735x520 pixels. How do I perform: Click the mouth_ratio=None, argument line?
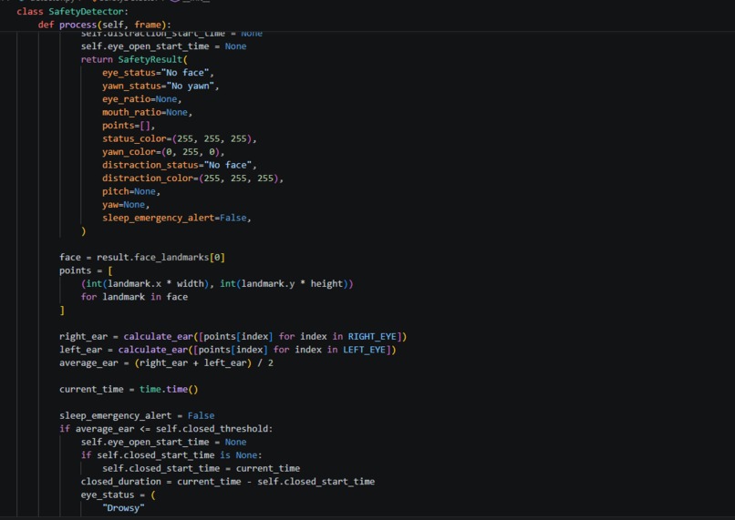pos(147,112)
